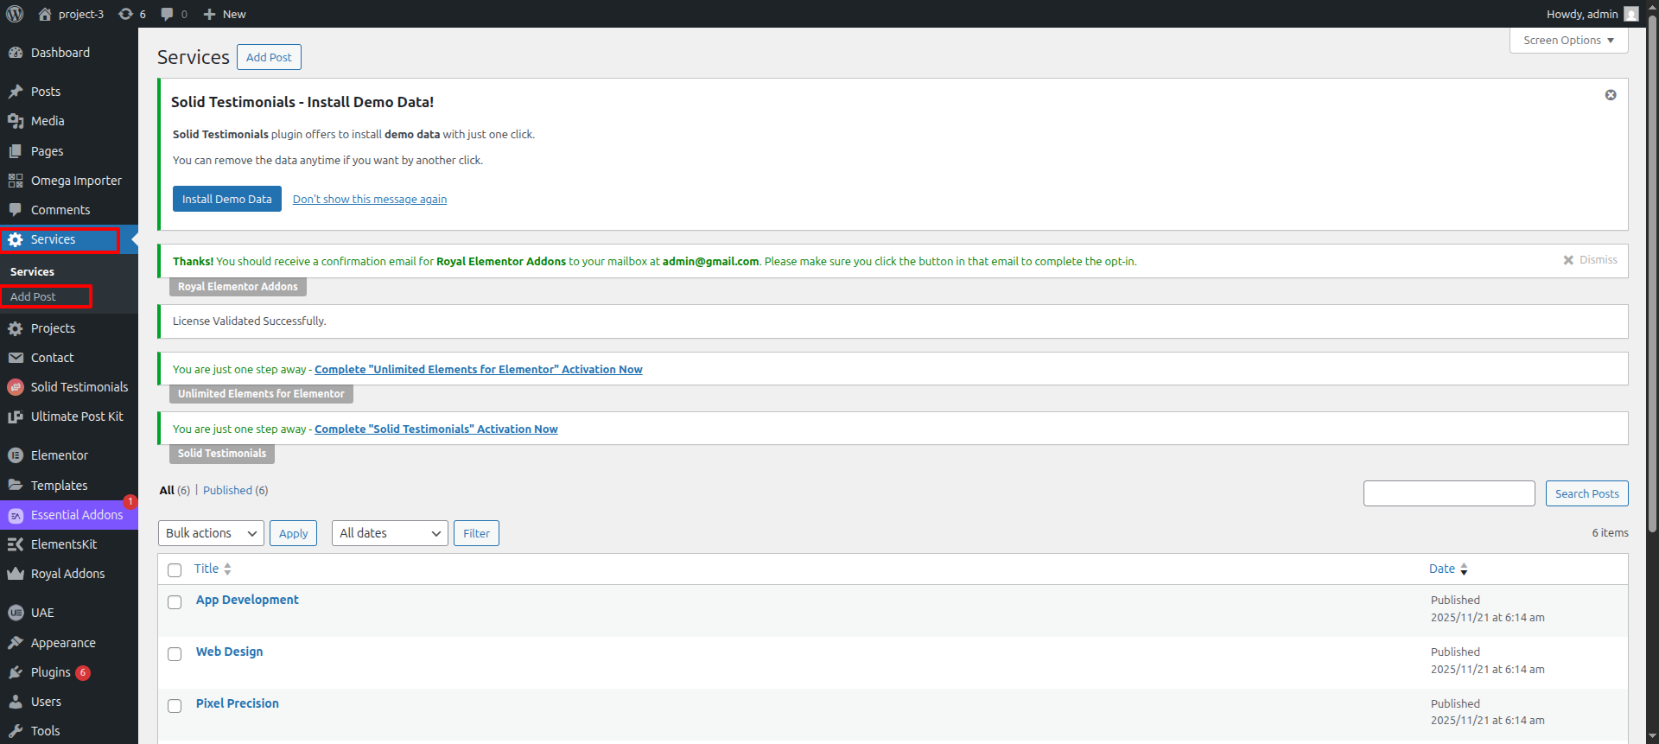Dismiss the Solid Testimonials demo notice
Viewport: 1659px width, 744px height.
point(1611,95)
